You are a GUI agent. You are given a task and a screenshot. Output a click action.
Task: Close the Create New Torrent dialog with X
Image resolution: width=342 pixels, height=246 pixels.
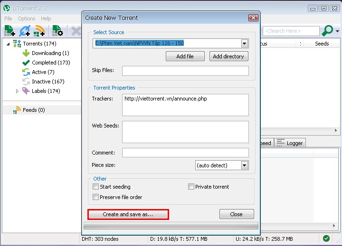coord(253,18)
